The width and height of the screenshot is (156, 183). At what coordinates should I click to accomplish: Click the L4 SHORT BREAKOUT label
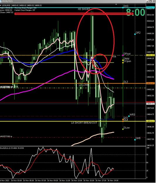(x=84, y=123)
